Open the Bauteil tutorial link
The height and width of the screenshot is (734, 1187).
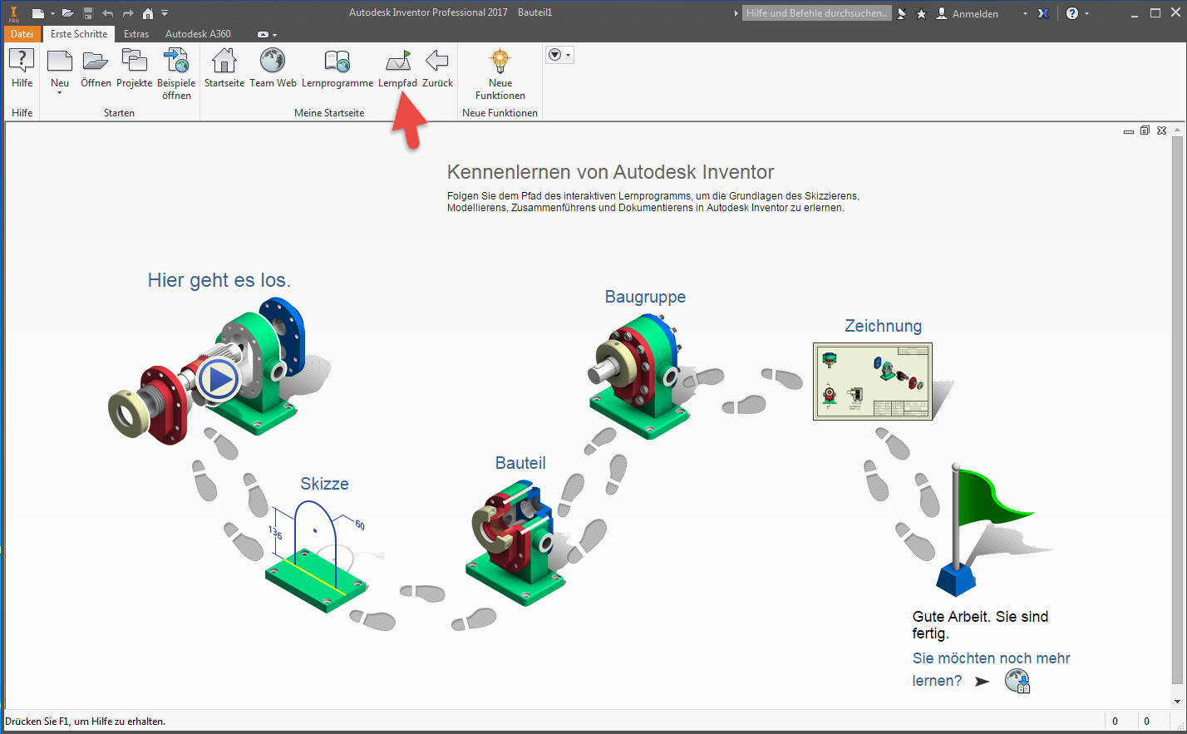tap(520, 463)
